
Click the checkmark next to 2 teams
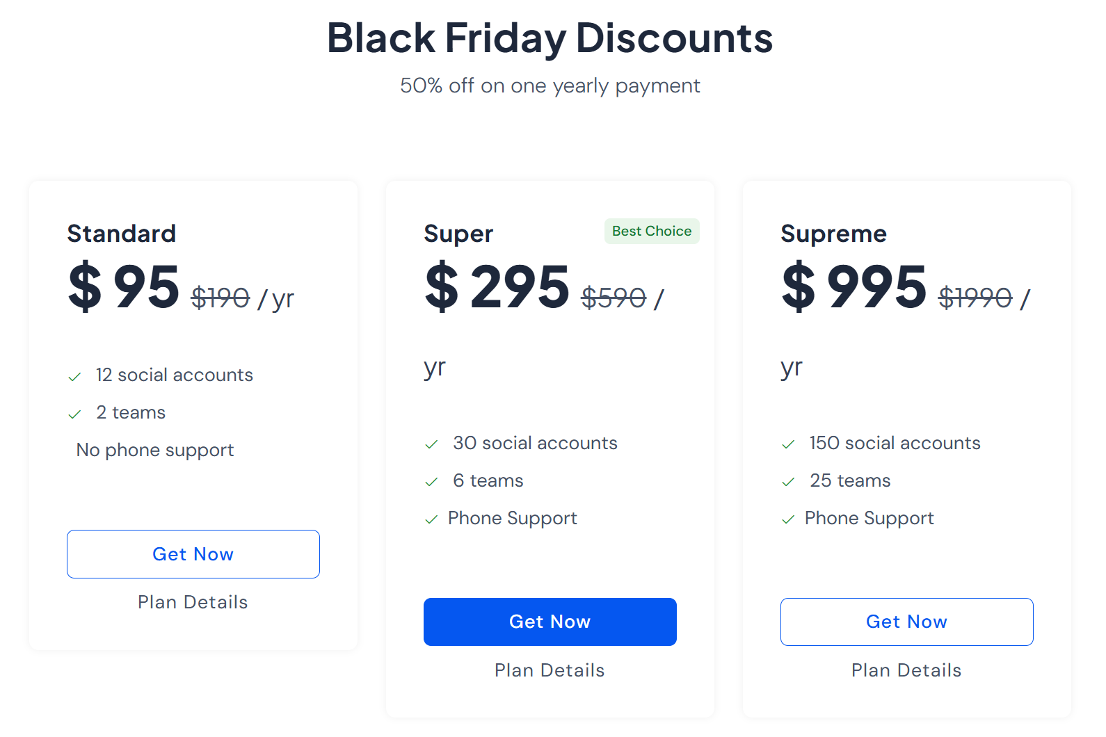74,414
